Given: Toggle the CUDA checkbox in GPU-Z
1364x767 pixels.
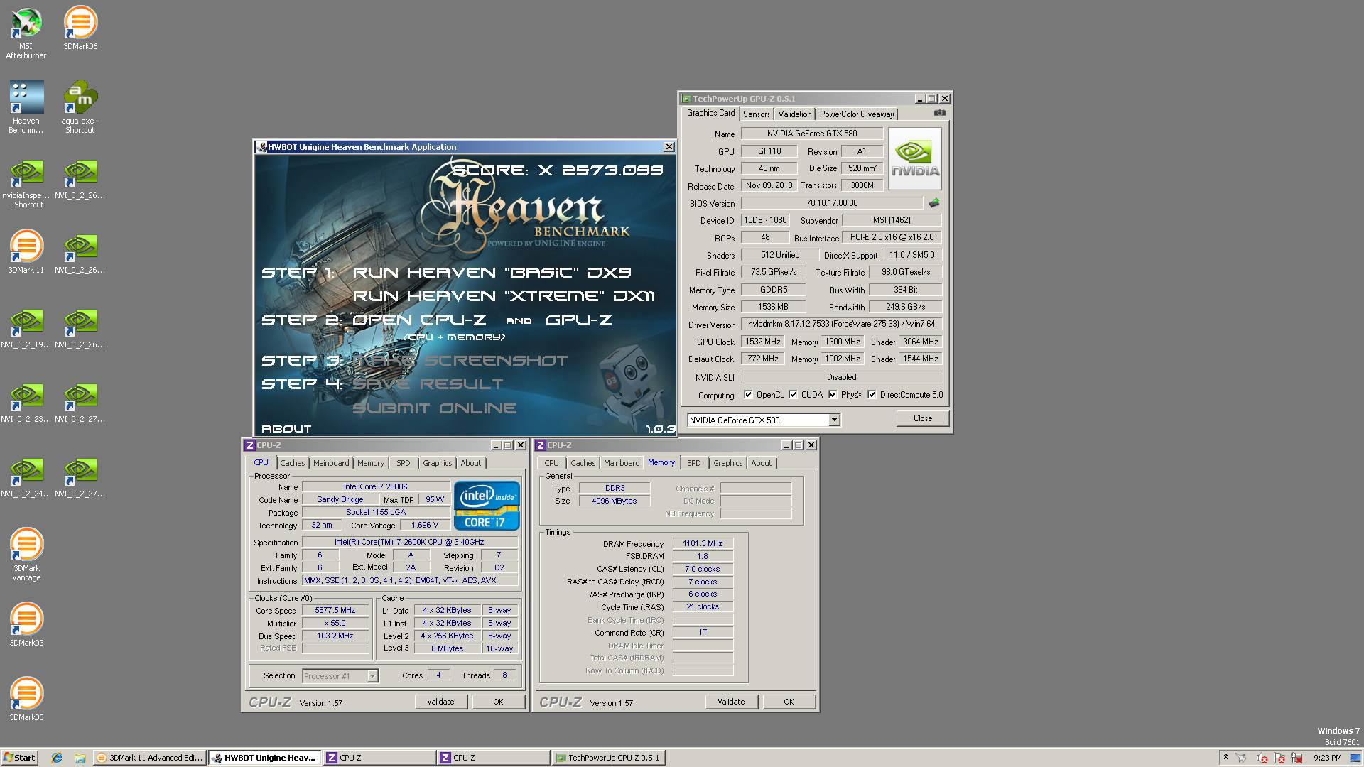Looking at the screenshot, I should tap(793, 395).
